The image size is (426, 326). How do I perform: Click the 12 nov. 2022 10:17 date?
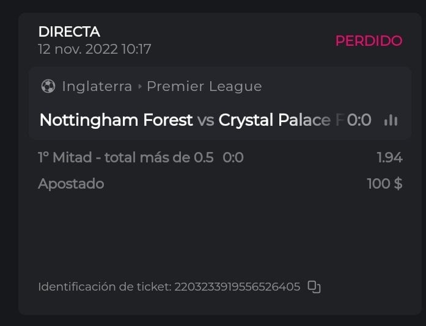[94, 49]
